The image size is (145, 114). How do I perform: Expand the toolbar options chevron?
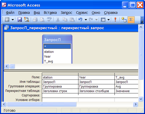142,20
